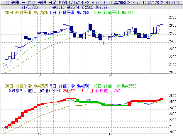Click the magenta text '転換値 : 2521'
This screenshot has height=139, width=183.
coord(109,91)
